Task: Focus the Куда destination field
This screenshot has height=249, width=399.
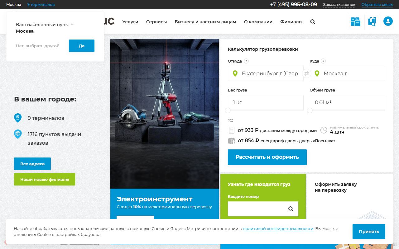Action: point(348,73)
